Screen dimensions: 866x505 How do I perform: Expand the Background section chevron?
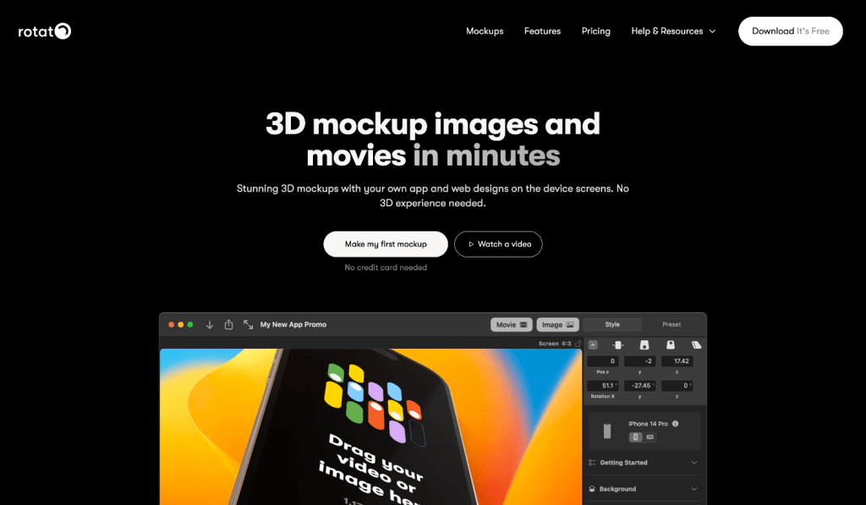[694, 489]
